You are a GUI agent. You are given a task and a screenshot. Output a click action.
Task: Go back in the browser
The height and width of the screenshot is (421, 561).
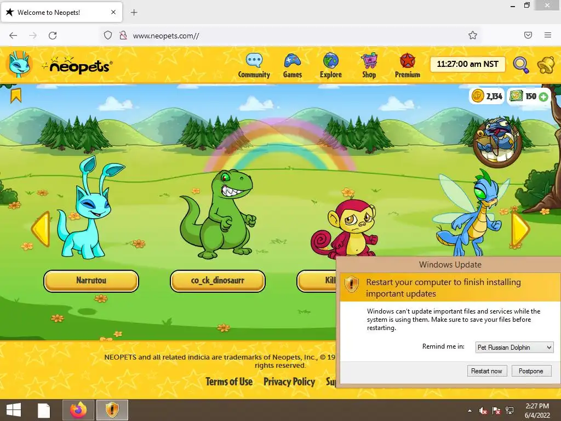[x=13, y=35]
